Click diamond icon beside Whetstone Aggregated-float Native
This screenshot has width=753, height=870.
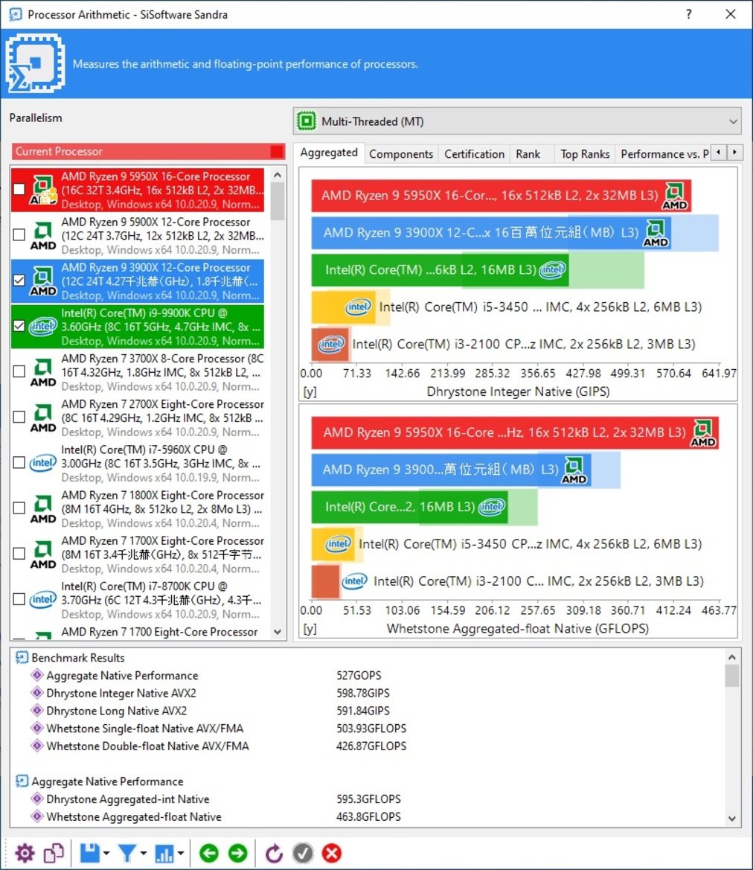[37, 816]
